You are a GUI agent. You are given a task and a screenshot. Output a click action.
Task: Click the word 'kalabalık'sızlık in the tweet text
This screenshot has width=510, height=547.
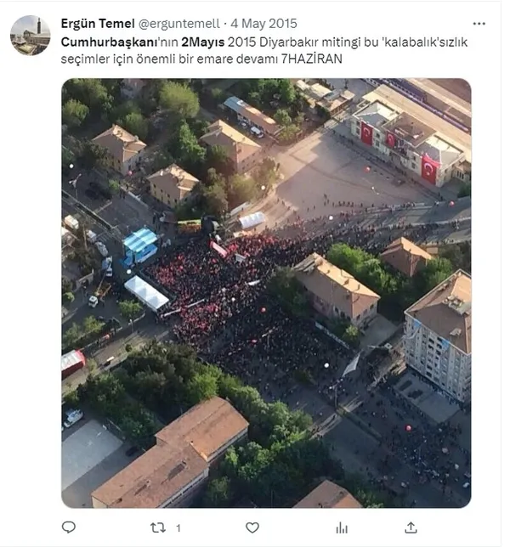[x=425, y=42]
